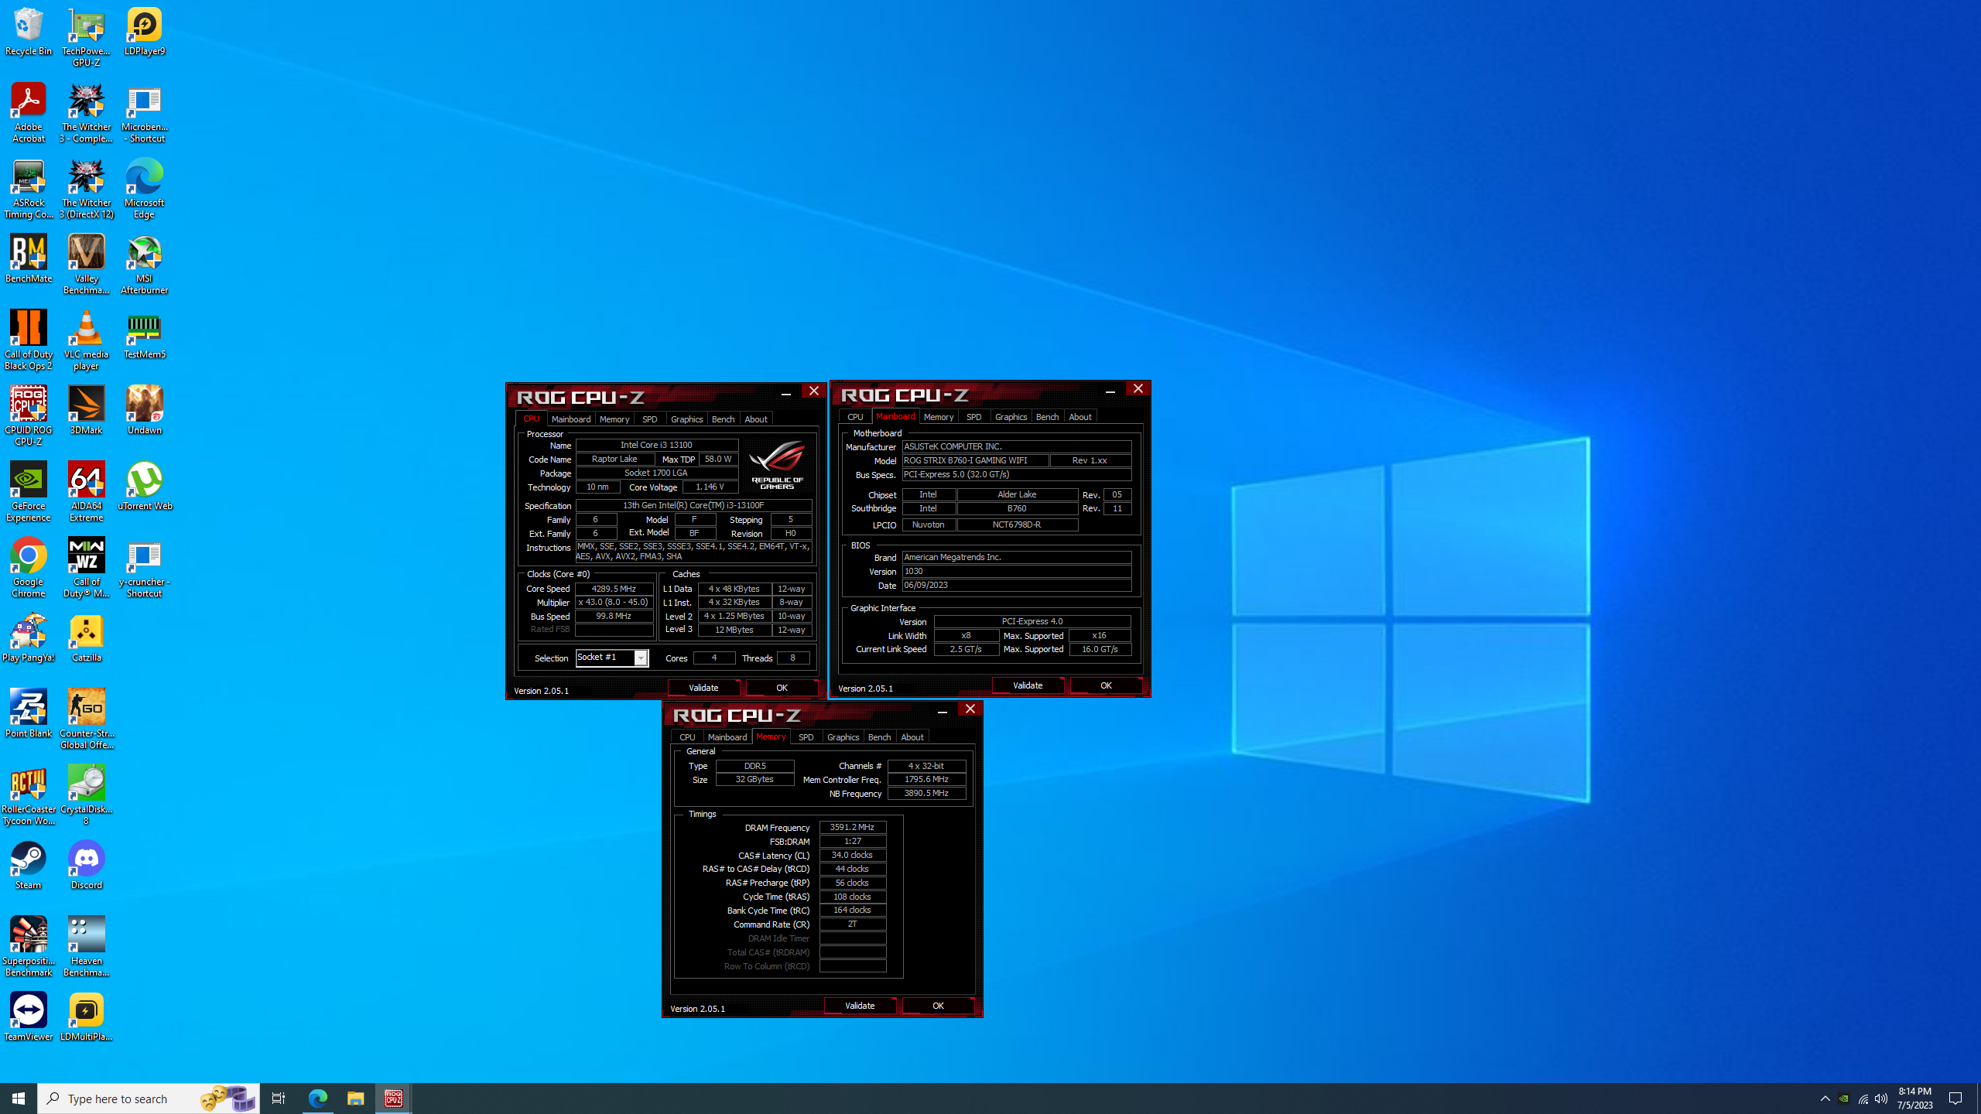
Task: Open LDMultiPlayer desktop icon
Action: tap(87, 1017)
